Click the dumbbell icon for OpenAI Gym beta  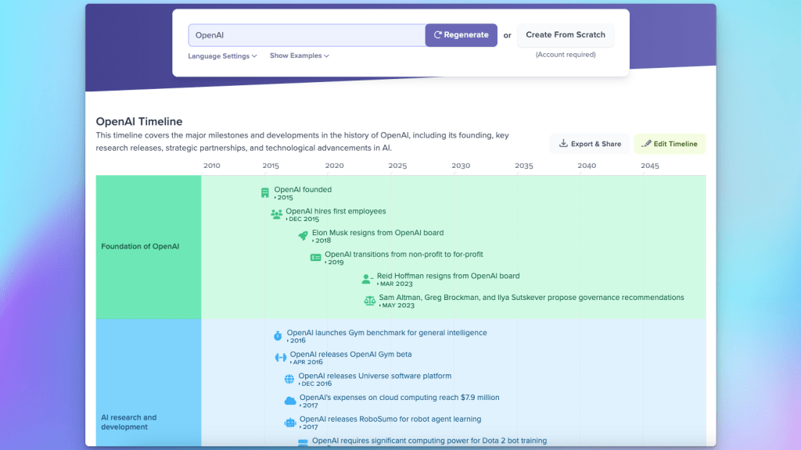[280, 358]
